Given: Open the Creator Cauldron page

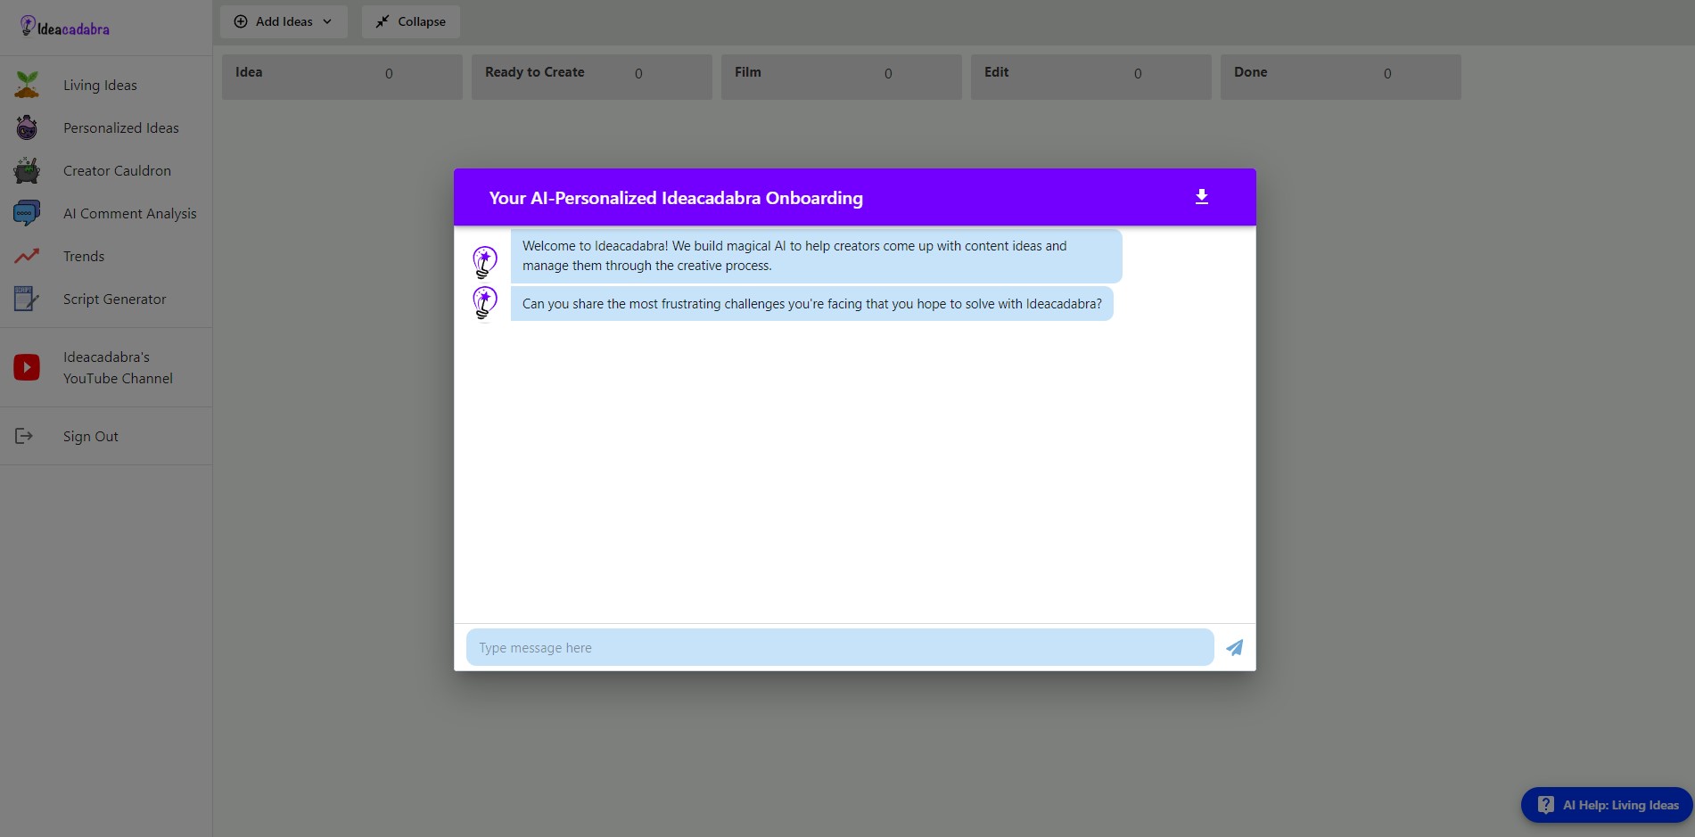Looking at the screenshot, I should tap(117, 170).
